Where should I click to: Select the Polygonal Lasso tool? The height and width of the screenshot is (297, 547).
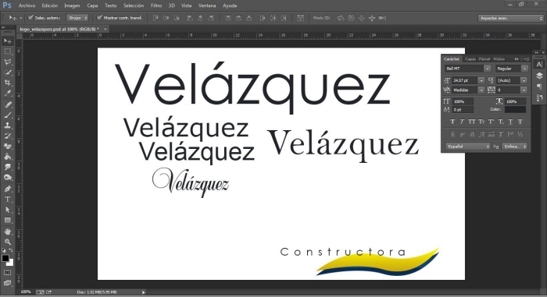tap(7, 62)
